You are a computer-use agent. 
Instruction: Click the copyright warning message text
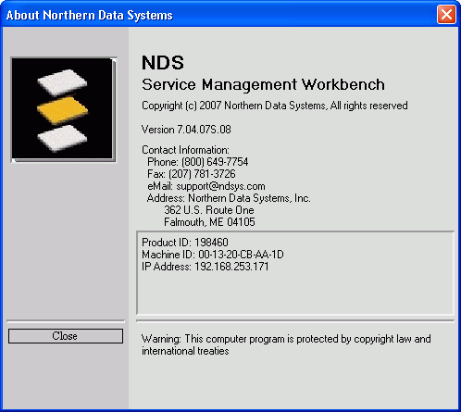coord(286,344)
